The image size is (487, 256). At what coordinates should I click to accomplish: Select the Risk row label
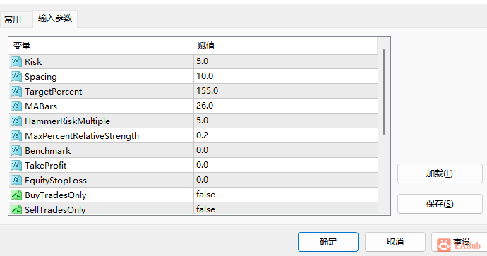[33, 62]
